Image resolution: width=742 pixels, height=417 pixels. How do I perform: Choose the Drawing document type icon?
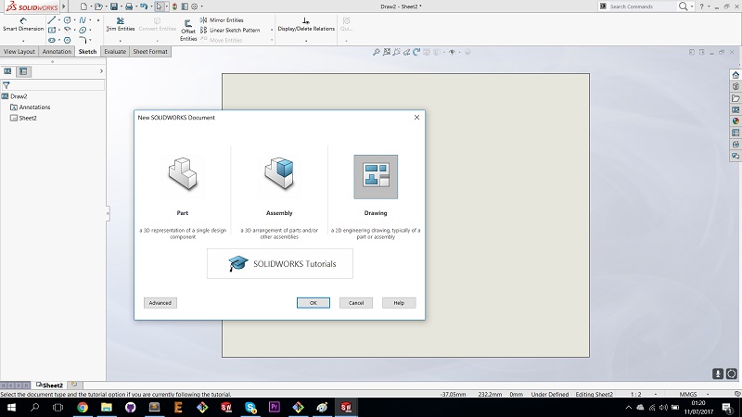(376, 177)
